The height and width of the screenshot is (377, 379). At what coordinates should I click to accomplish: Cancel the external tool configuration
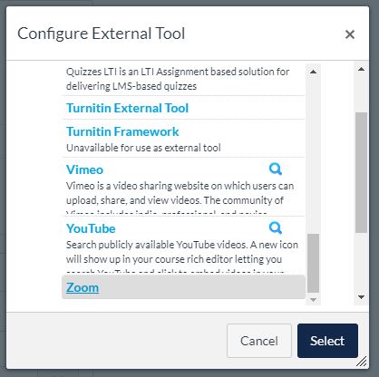[259, 341]
